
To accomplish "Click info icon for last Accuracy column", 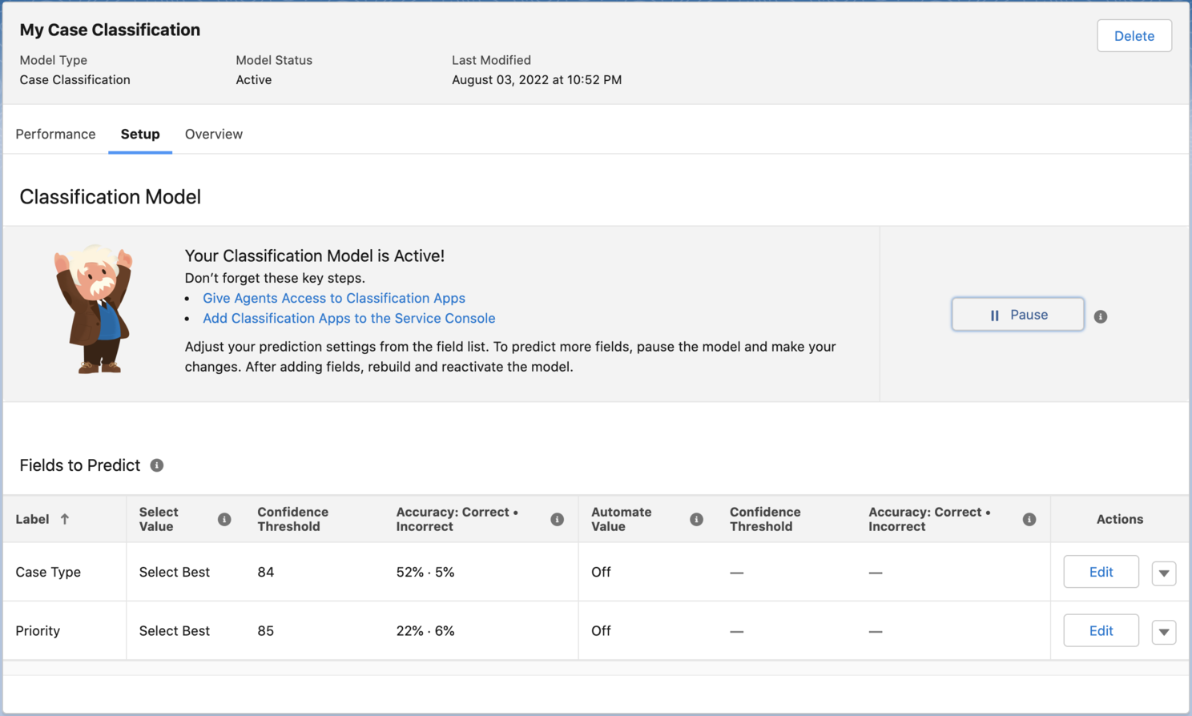I will tap(1029, 520).
